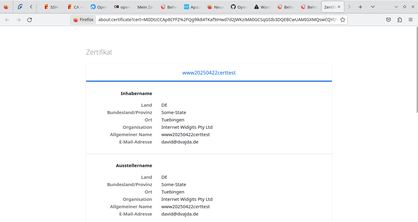418x222 pixels.
Task: Open the Extensions puzzle icon
Action: pos(400,20)
